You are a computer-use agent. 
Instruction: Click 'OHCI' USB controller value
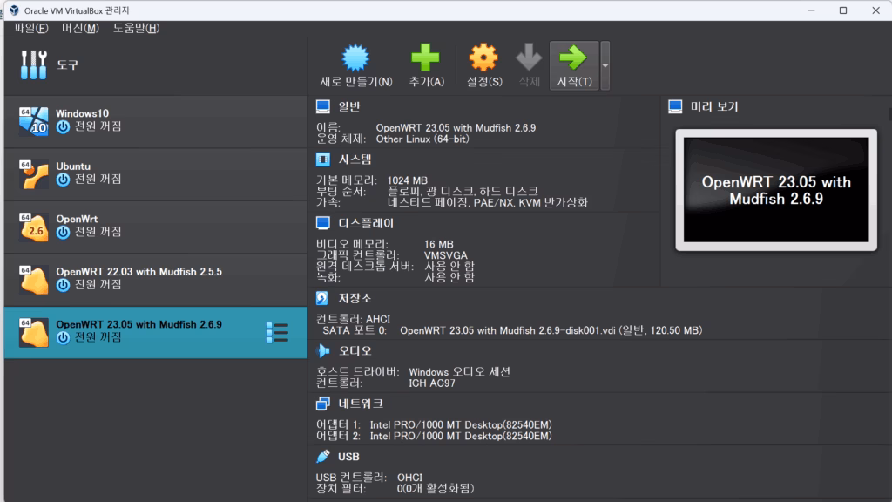pos(409,478)
